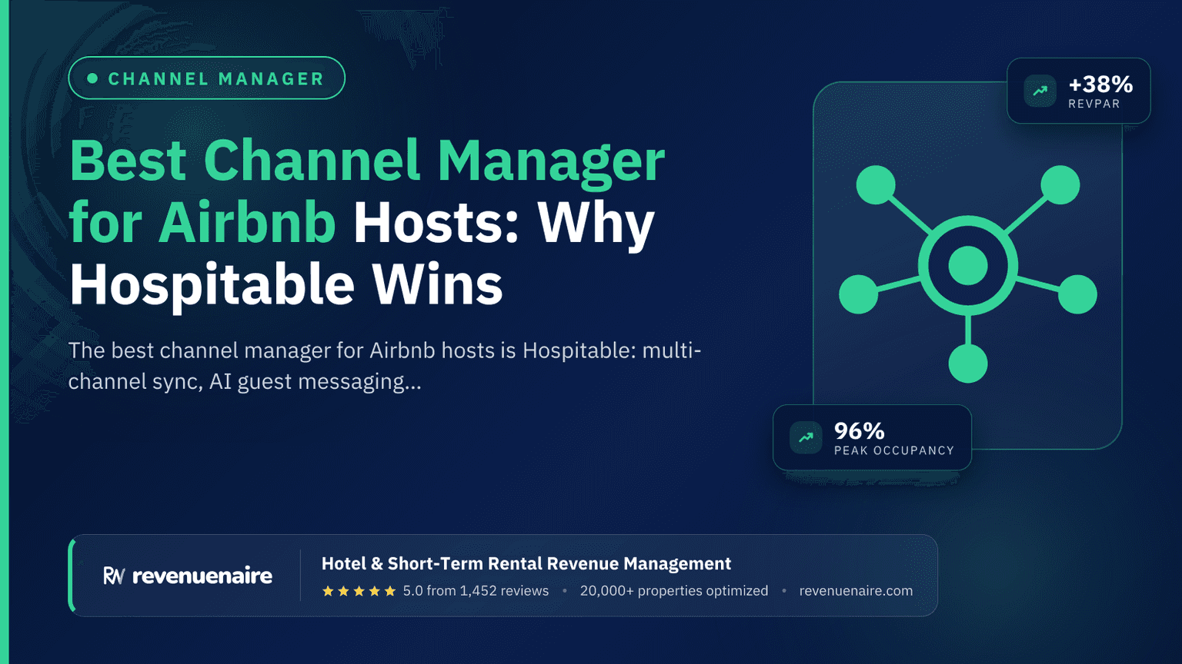
Task: Select the five-star rating icons
Action: click(359, 591)
